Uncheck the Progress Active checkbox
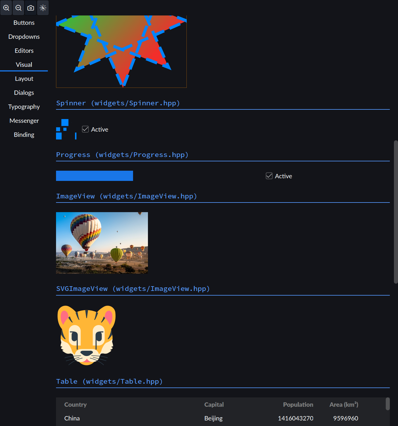 coord(269,176)
